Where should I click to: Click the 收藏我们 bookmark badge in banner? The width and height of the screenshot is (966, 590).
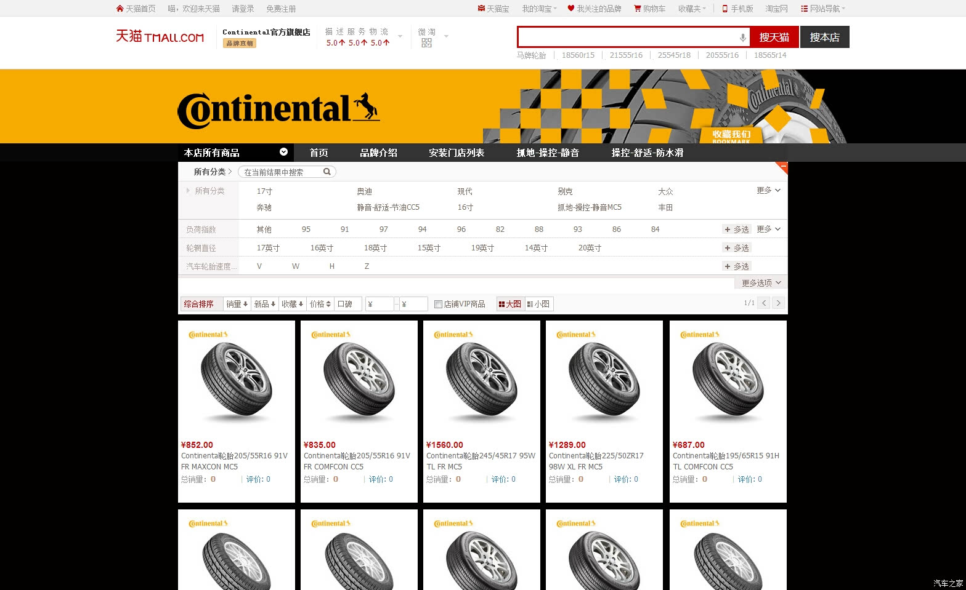pyautogui.click(x=731, y=135)
